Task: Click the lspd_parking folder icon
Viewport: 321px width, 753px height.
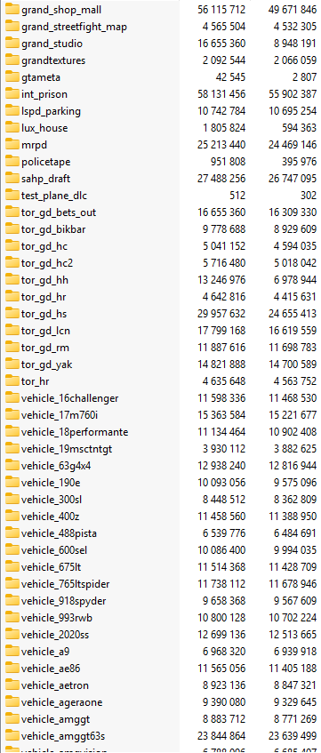Action: click(x=12, y=111)
